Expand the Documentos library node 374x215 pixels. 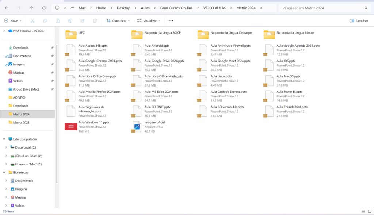6,181
